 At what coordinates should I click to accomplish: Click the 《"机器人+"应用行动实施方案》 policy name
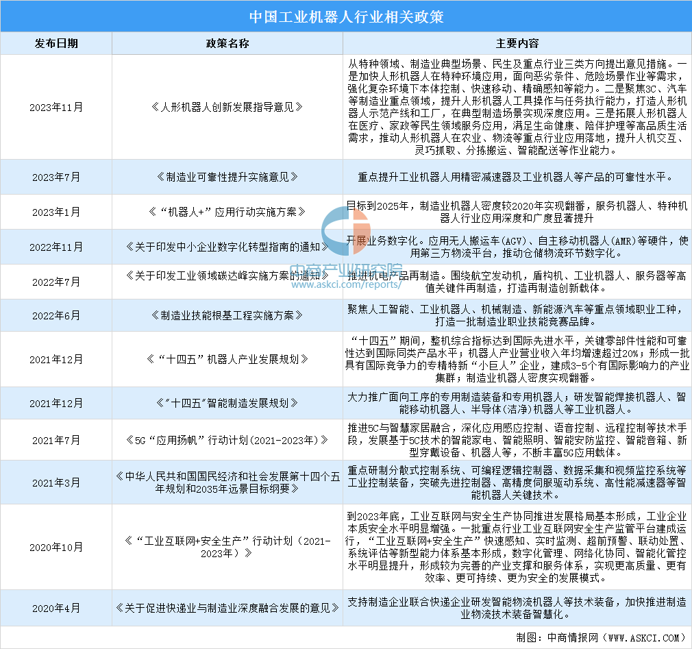[227, 212]
